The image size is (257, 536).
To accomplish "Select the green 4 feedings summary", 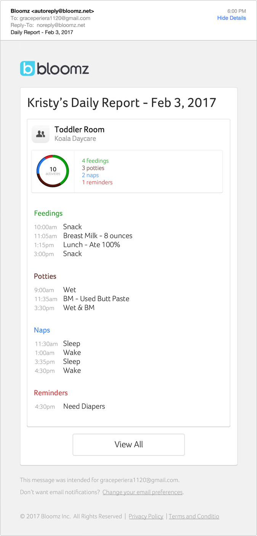I will coord(95,161).
